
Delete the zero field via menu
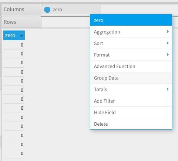131,124
